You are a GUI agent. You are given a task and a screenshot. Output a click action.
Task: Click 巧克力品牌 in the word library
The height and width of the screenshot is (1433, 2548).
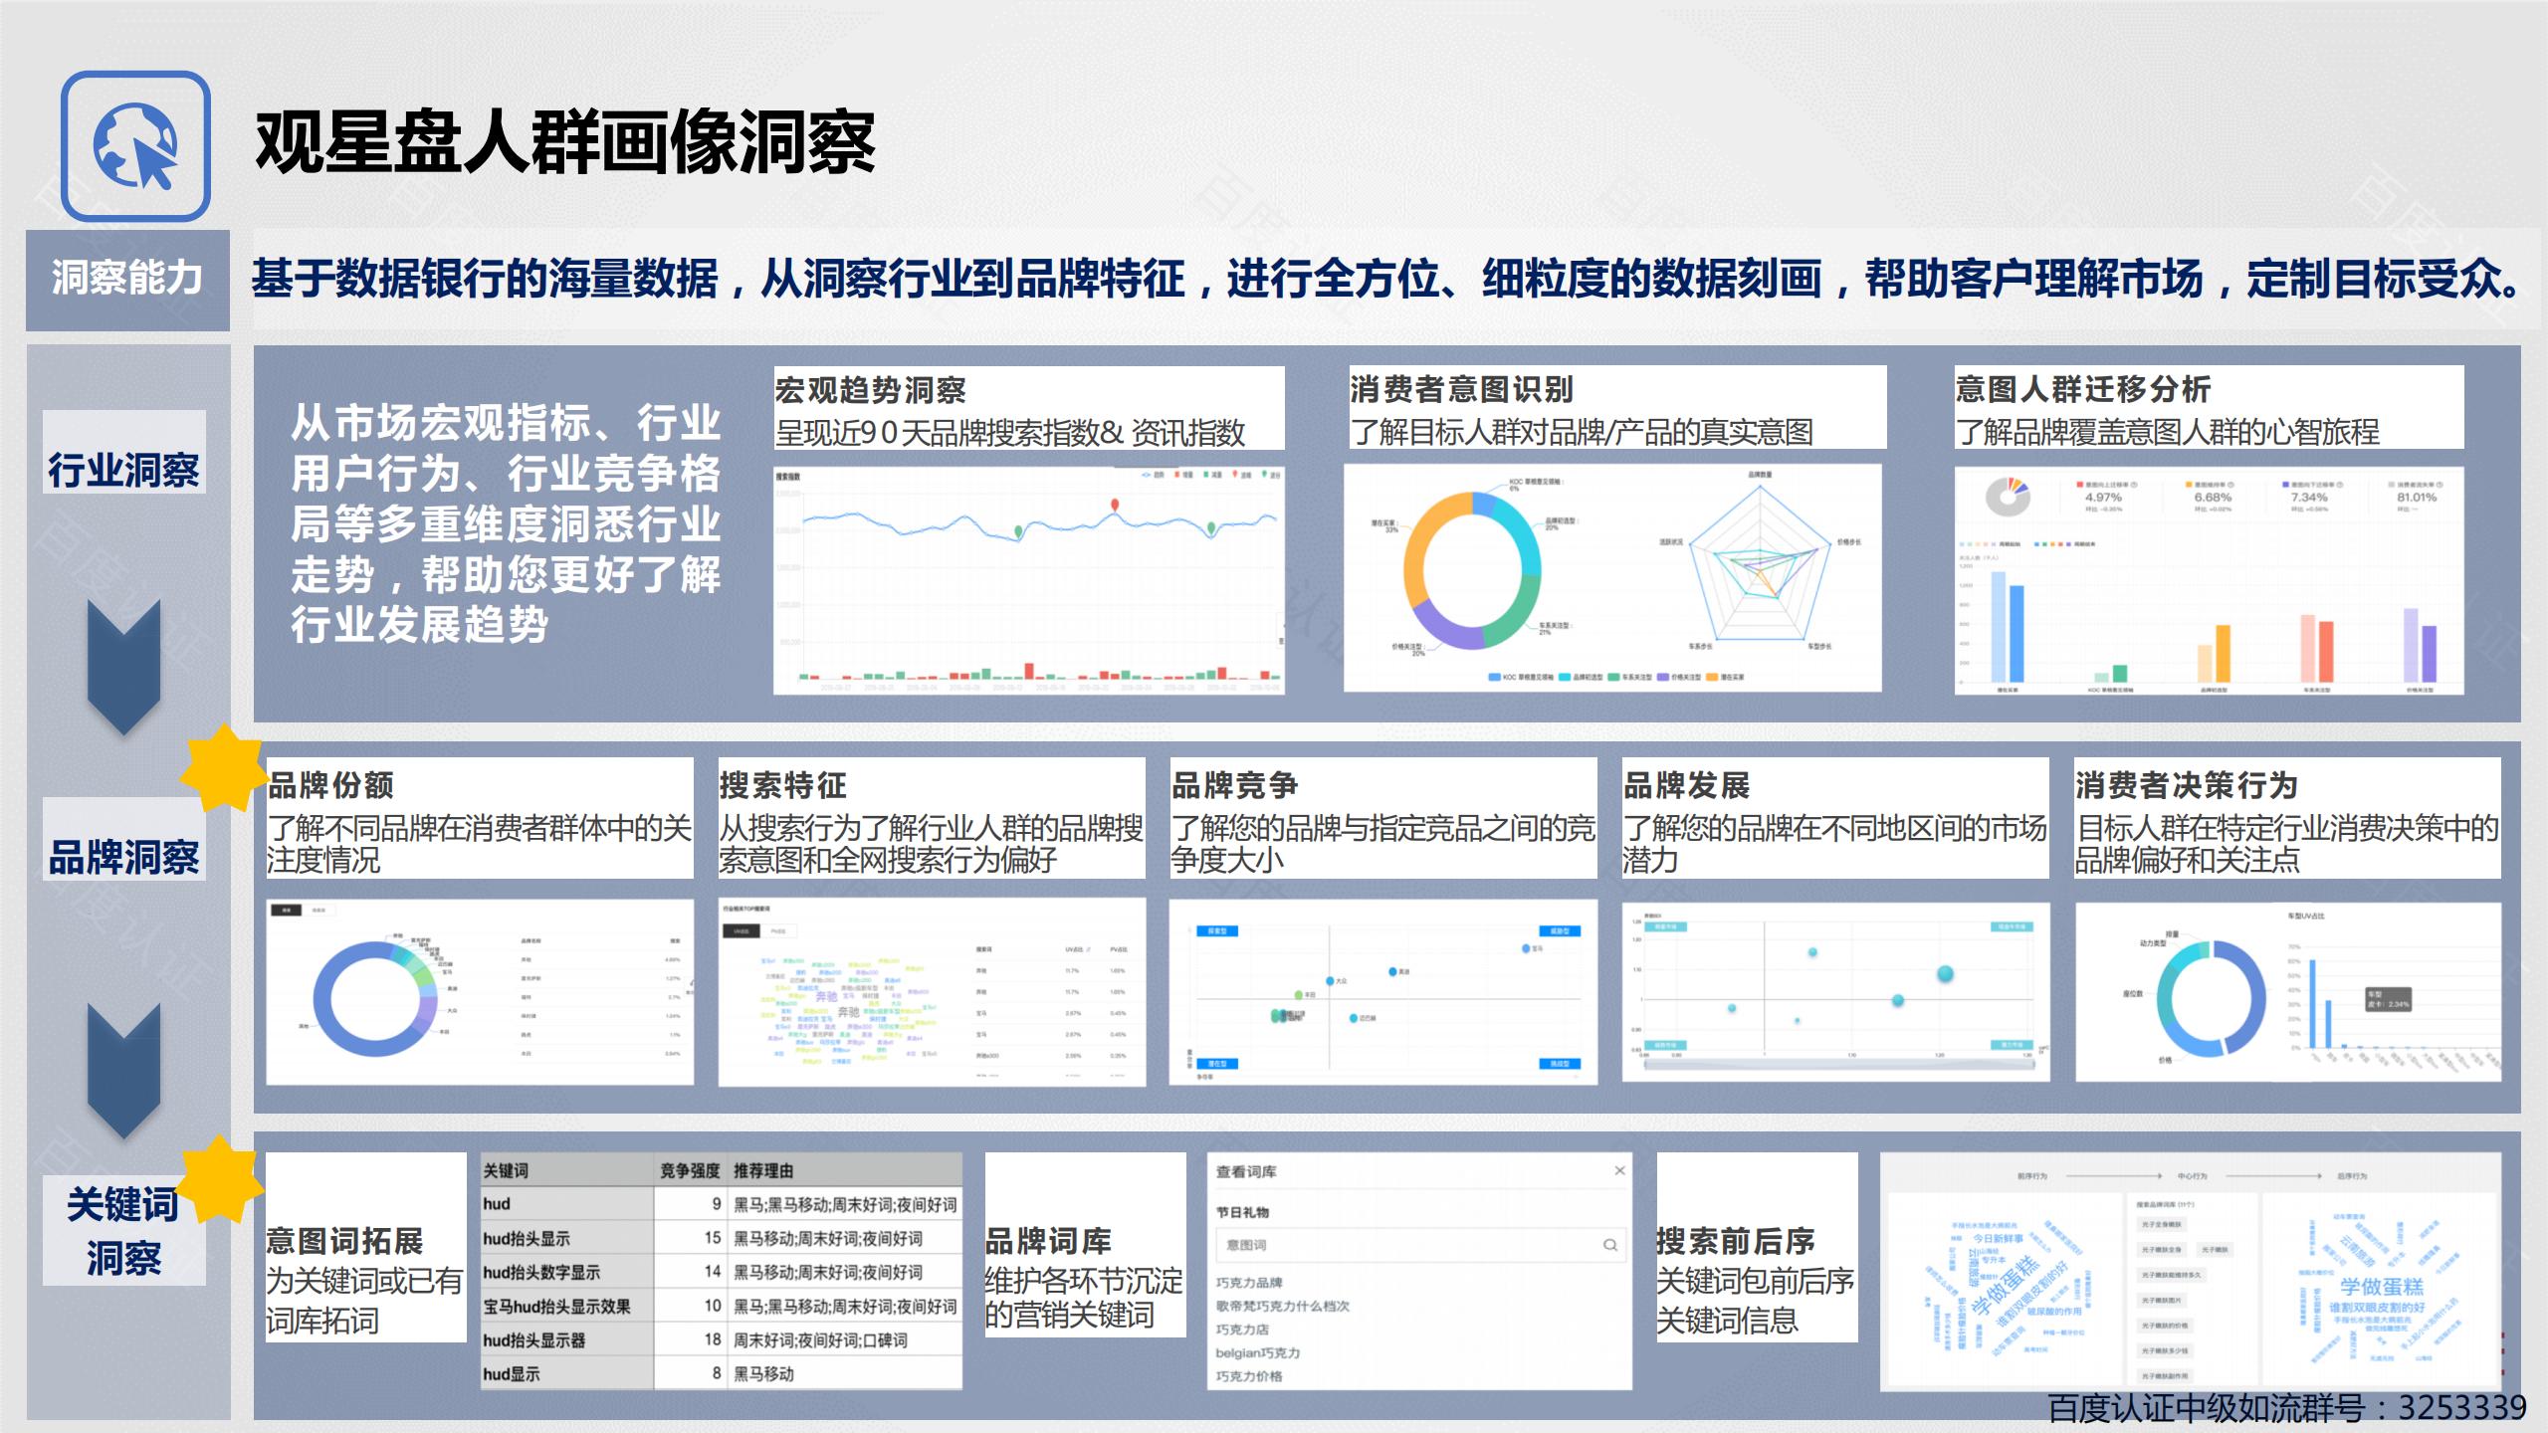tap(1249, 1283)
